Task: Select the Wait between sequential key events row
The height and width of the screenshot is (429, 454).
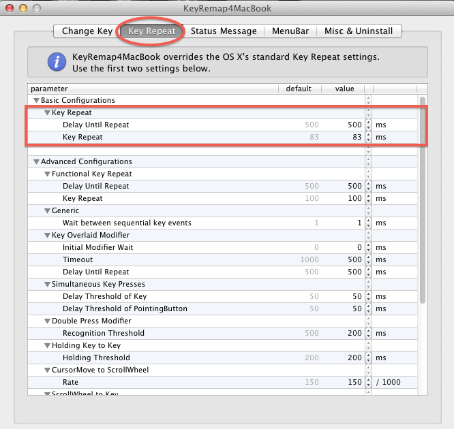Action: (x=222, y=223)
